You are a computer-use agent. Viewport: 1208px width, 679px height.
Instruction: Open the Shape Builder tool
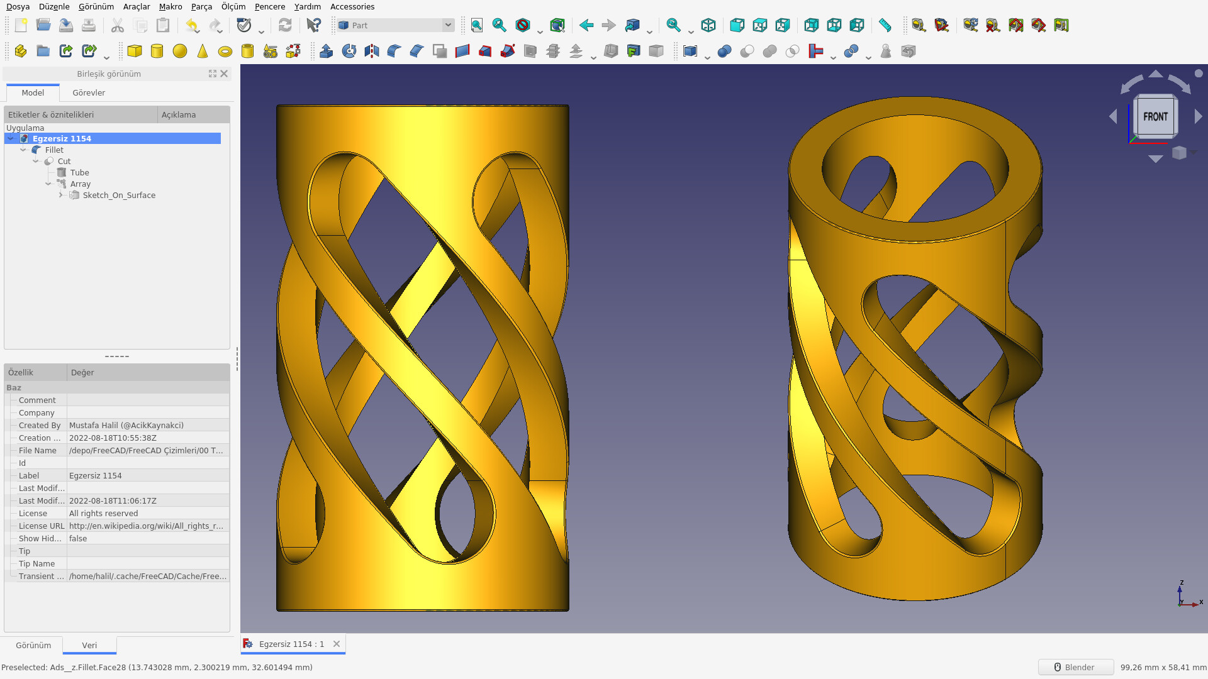(x=293, y=51)
